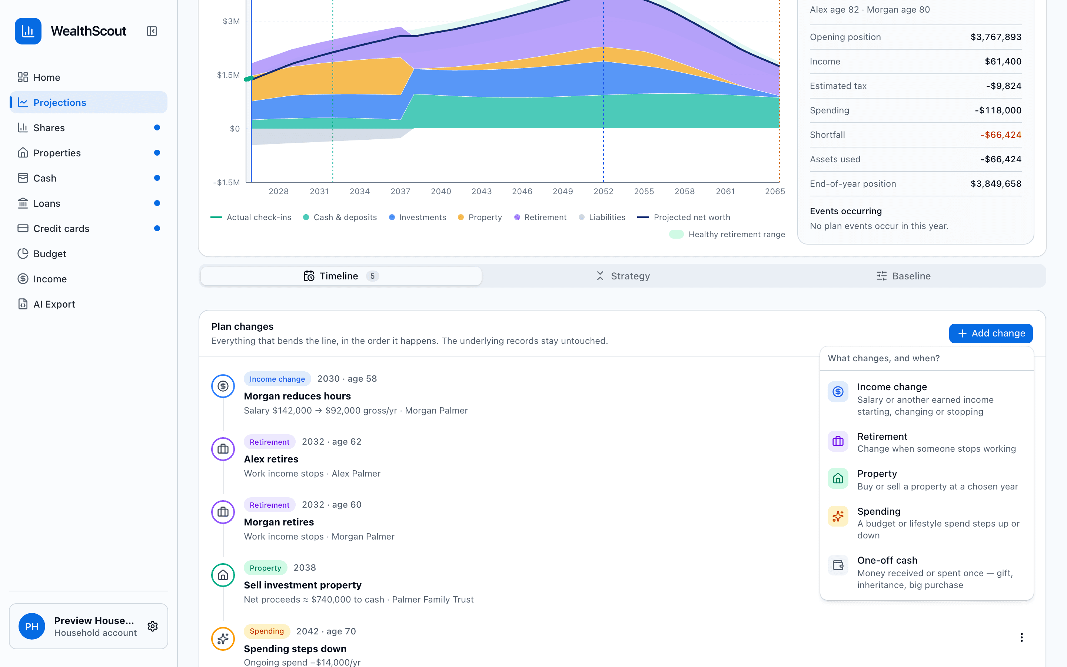Toggle Liabilities legend series

(x=602, y=217)
